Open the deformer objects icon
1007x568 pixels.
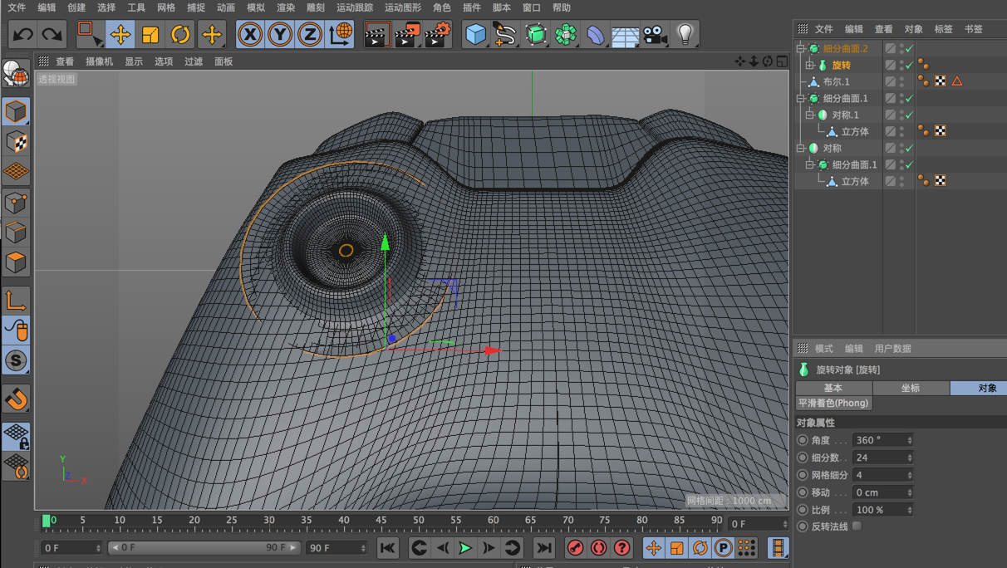tap(596, 34)
